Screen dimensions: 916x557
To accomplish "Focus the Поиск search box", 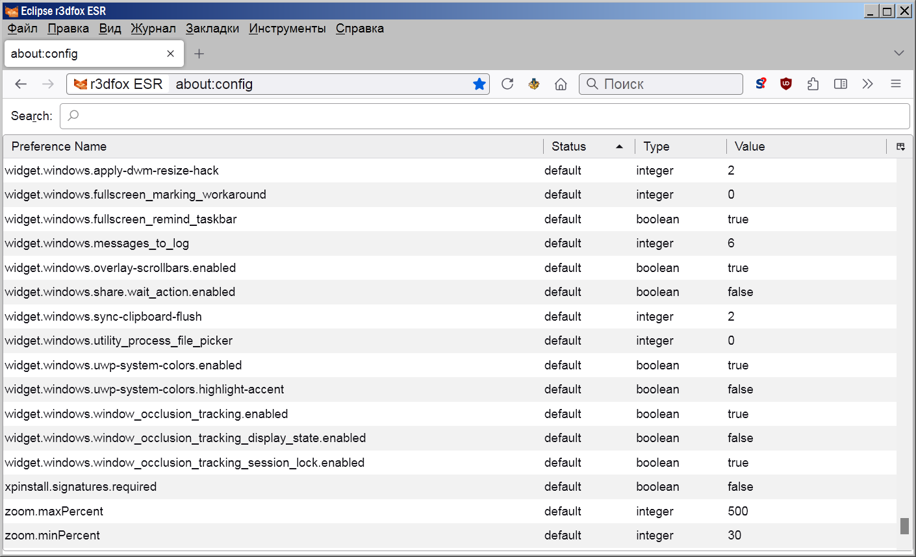I will pos(661,84).
